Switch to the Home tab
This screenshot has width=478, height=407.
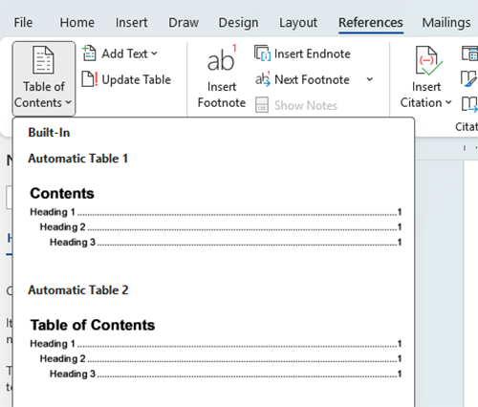click(77, 23)
